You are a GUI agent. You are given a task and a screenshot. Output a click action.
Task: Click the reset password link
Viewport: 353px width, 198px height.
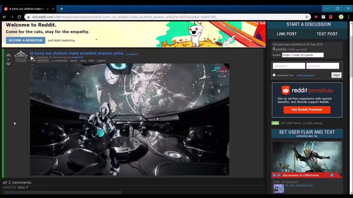(x=305, y=75)
